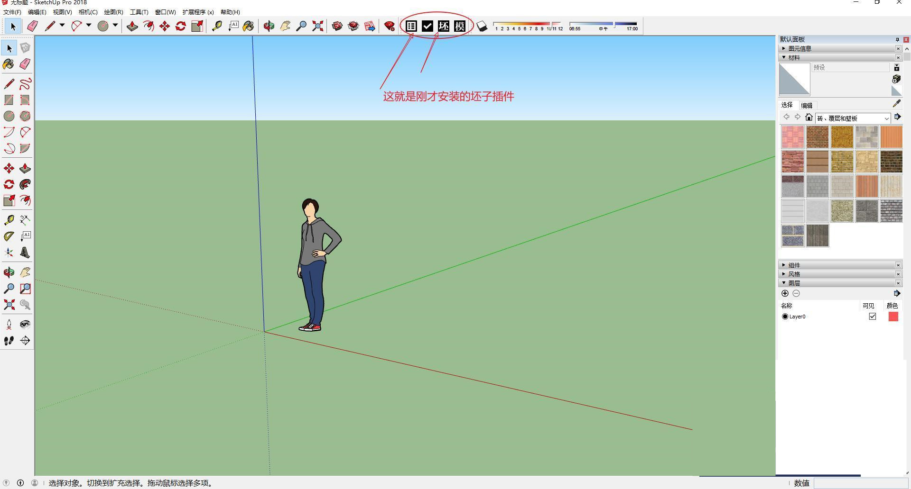Open the Arc tool dropdown arrow
The image size is (911, 489).
click(88, 26)
